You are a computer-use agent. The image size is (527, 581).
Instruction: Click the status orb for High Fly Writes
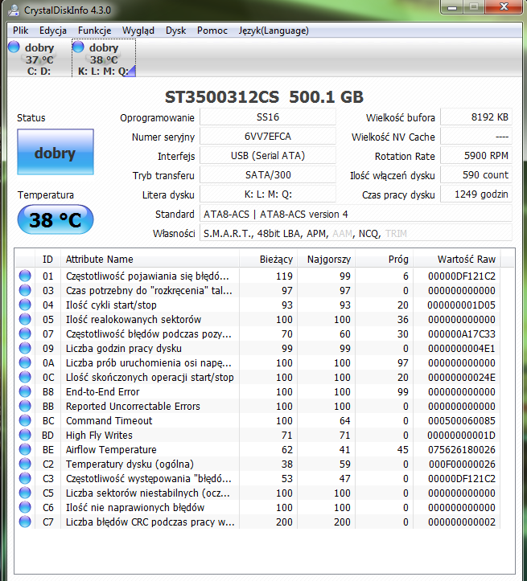tap(25, 436)
